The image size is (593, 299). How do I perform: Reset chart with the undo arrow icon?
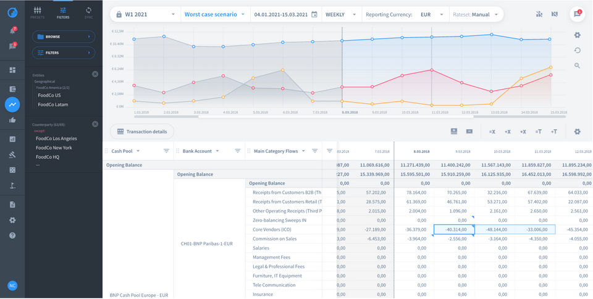[577, 50]
